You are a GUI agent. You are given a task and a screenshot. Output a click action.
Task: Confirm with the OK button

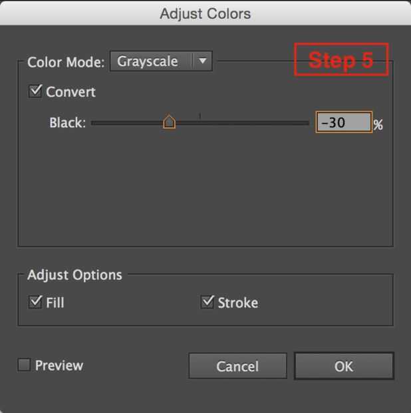(x=344, y=366)
